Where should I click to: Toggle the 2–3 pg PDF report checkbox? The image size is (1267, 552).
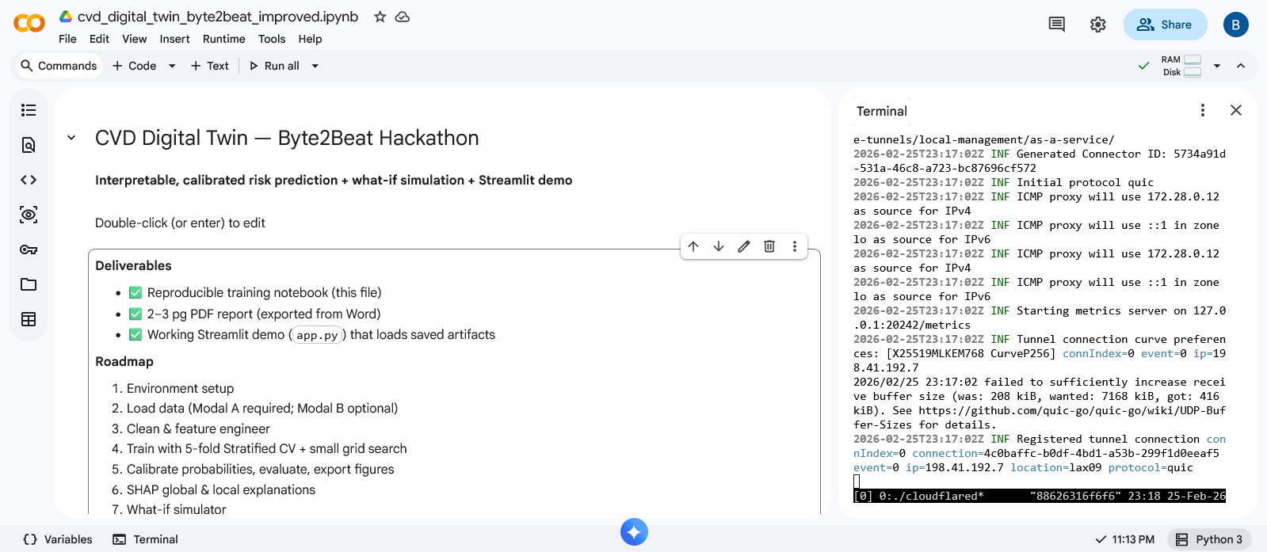coord(135,314)
